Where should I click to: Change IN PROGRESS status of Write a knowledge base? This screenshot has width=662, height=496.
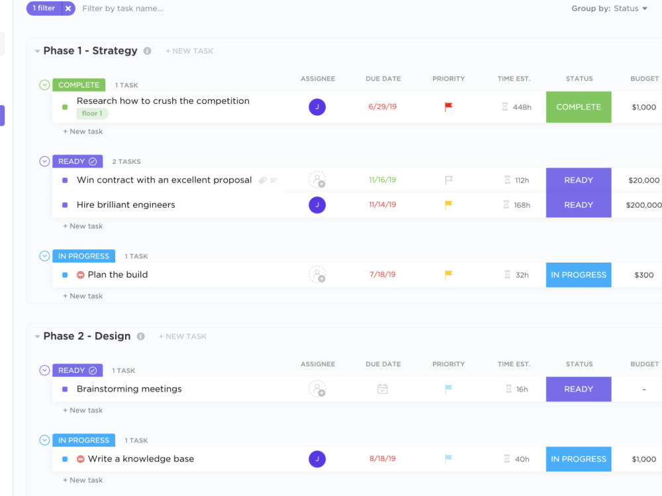click(579, 459)
